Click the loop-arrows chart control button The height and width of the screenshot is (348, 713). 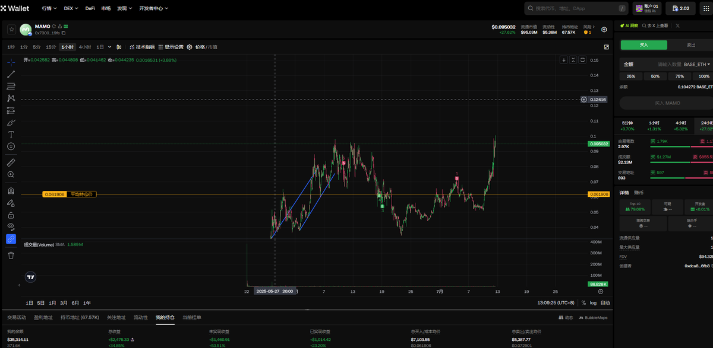[583, 60]
